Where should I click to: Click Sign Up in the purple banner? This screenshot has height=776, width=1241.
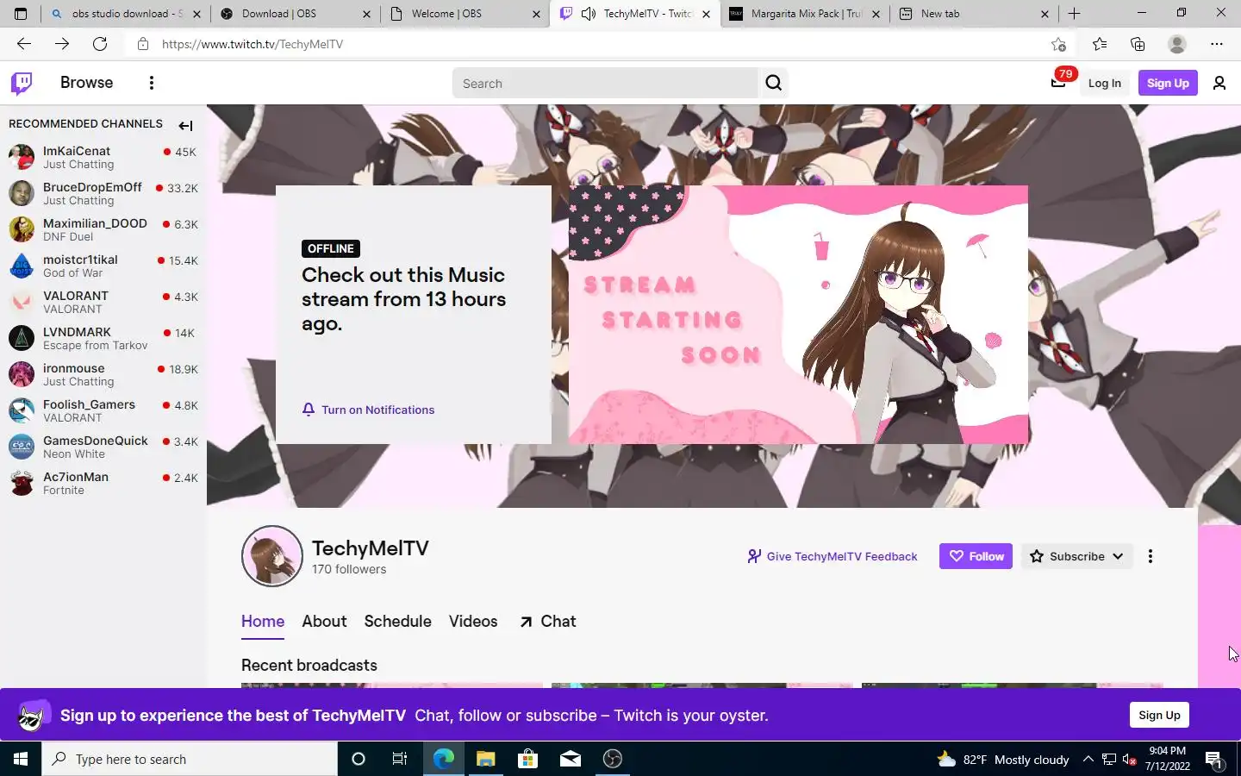click(1159, 715)
